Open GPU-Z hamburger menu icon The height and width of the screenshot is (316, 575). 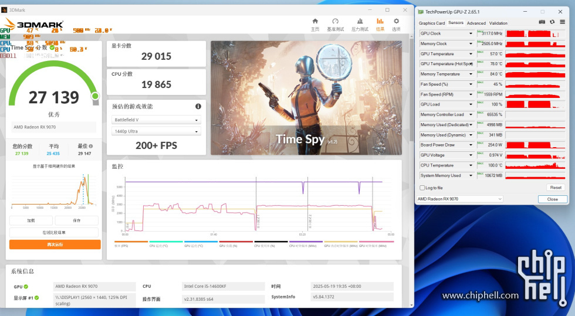click(562, 22)
